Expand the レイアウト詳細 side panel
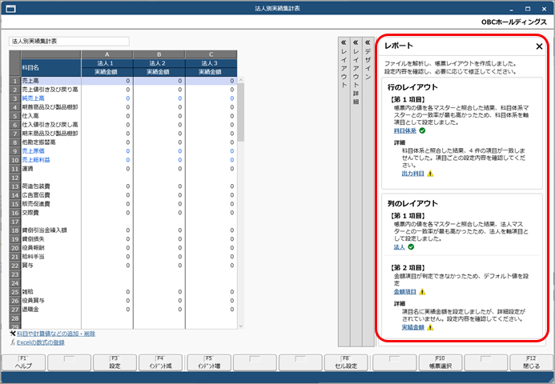Viewport: 555px width, 384px height. (x=356, y=192)
